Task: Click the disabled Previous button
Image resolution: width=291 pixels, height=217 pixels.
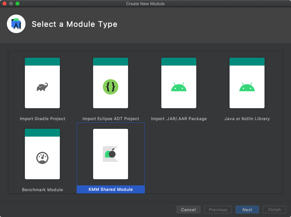Action: [x=218, y=210]
